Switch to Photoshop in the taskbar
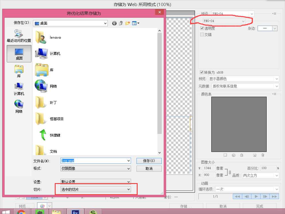The height and width of the screenshot is (214, 285). tap(75, 211)
